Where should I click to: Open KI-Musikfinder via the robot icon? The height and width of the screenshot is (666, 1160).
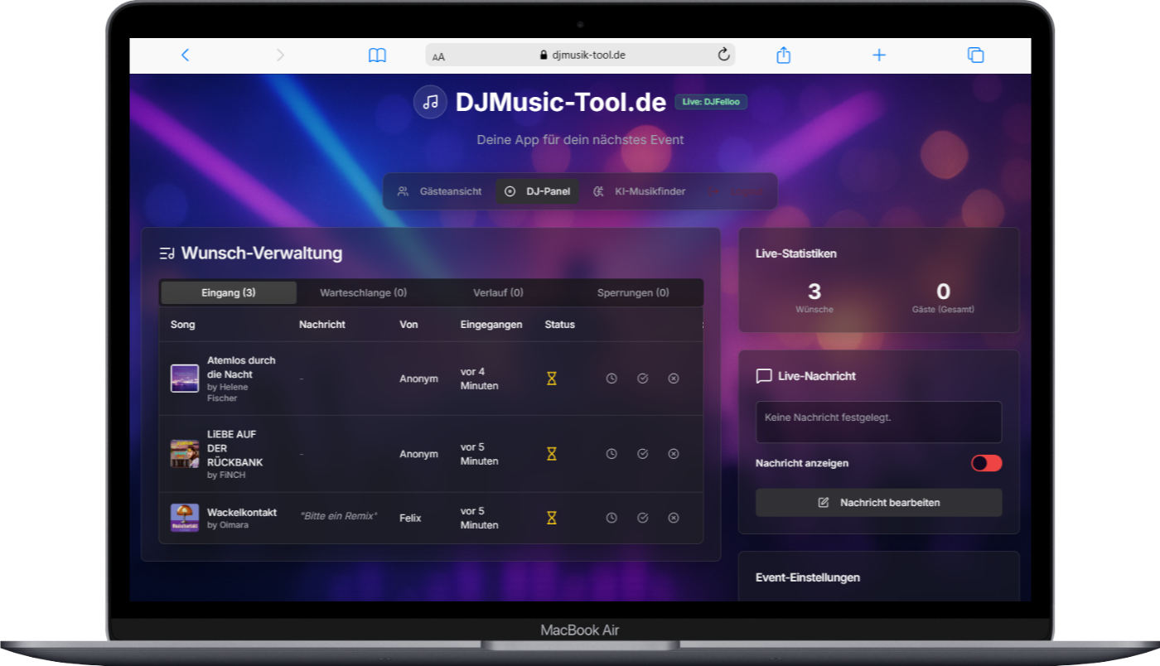point(598,191)
